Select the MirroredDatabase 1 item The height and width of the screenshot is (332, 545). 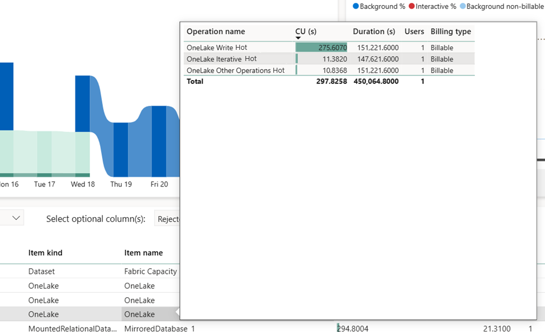pyautogui.click(x=159, y=329)
